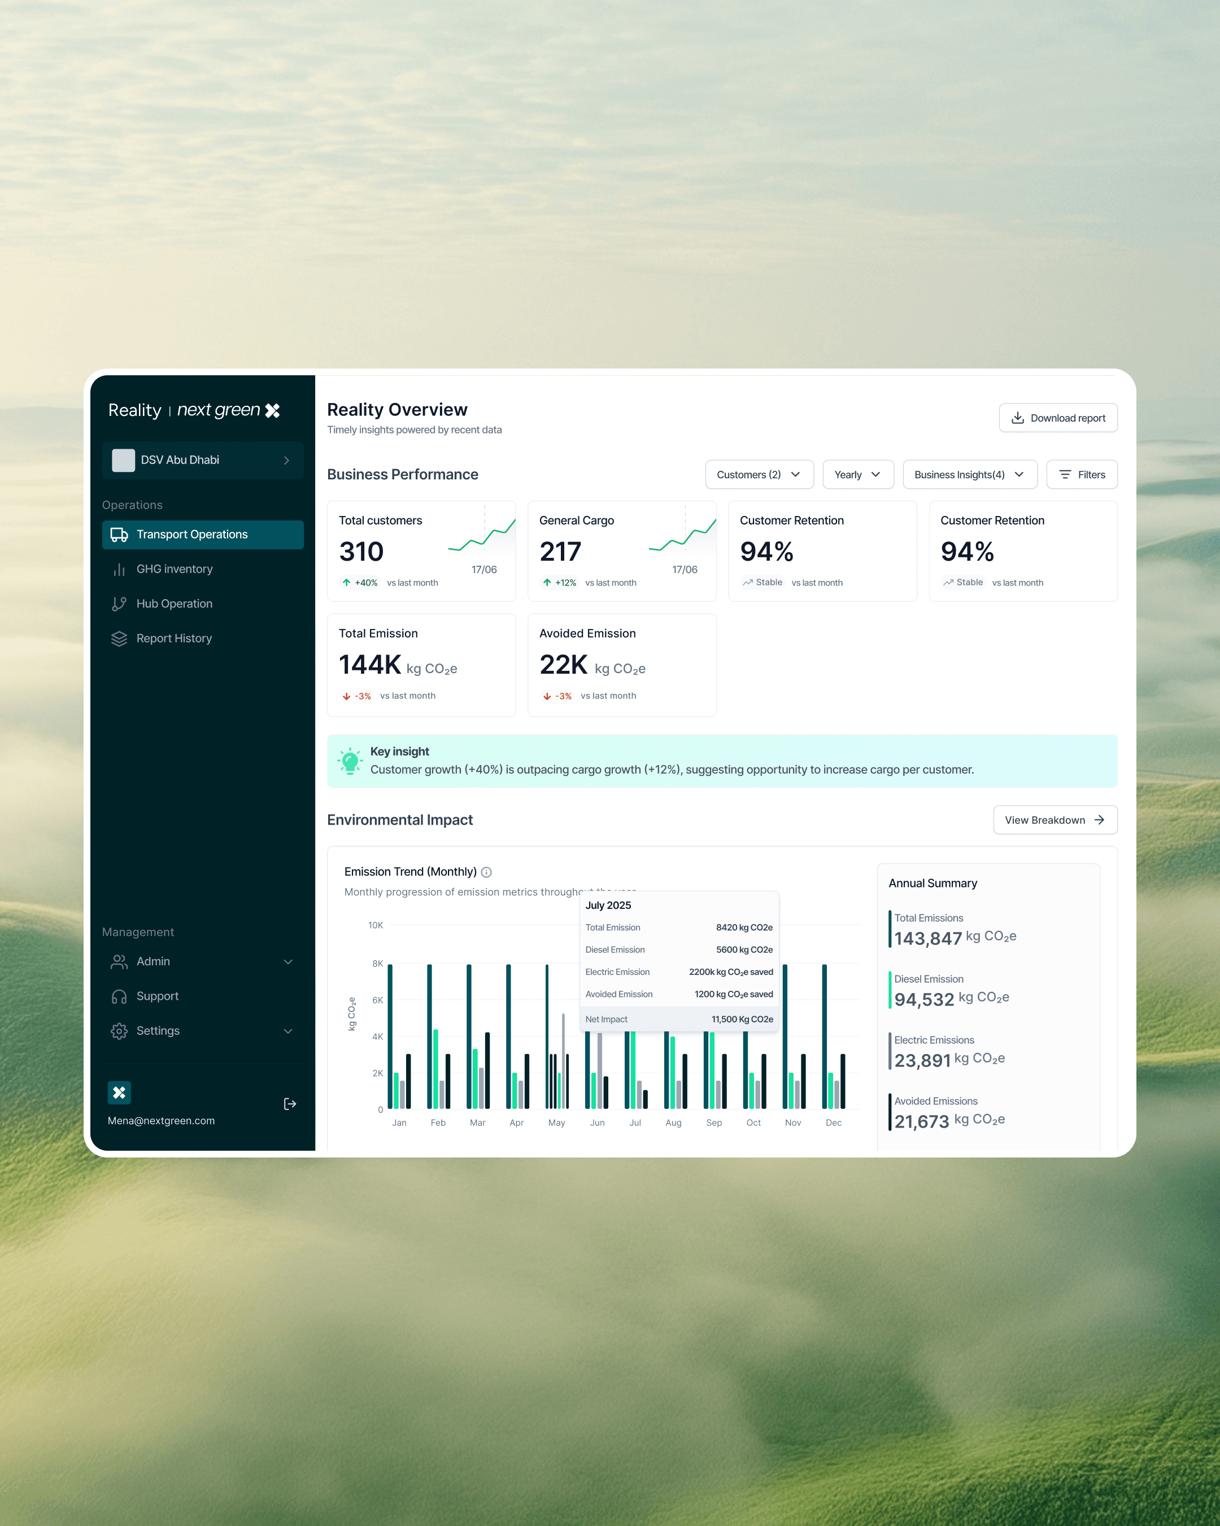Click the GHG inventory bar chart icon
This screenshot has height=1526, width=1220.
point(119,569)
